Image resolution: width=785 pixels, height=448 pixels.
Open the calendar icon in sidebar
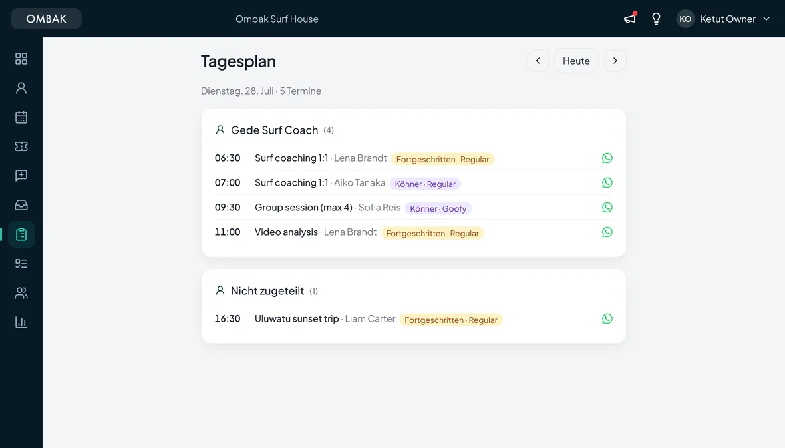click(x=21, y=117)
